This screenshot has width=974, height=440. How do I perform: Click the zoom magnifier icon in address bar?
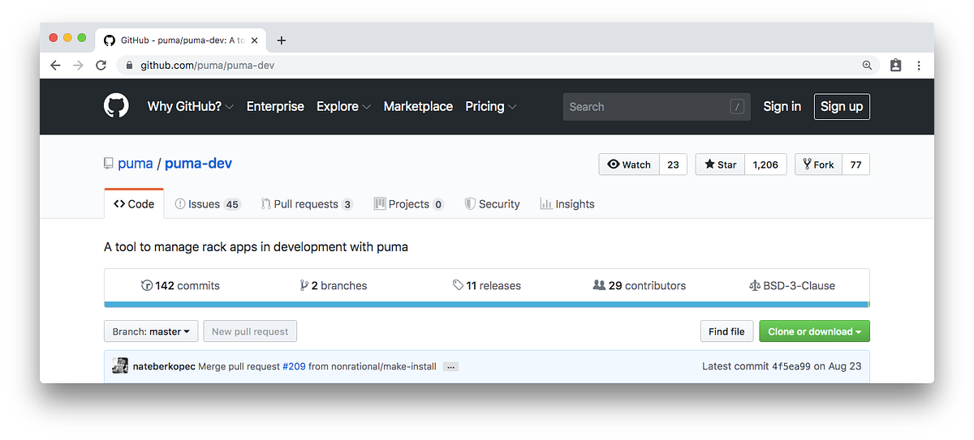click(867, 65)
